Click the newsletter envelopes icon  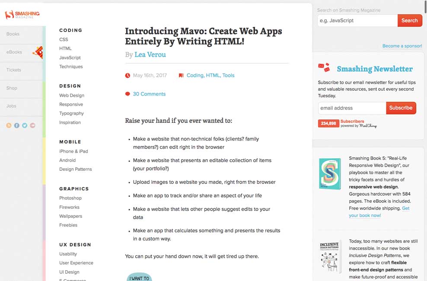point(324,67)
